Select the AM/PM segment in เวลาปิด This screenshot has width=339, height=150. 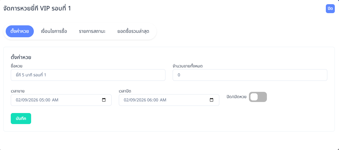click(163, 100)
